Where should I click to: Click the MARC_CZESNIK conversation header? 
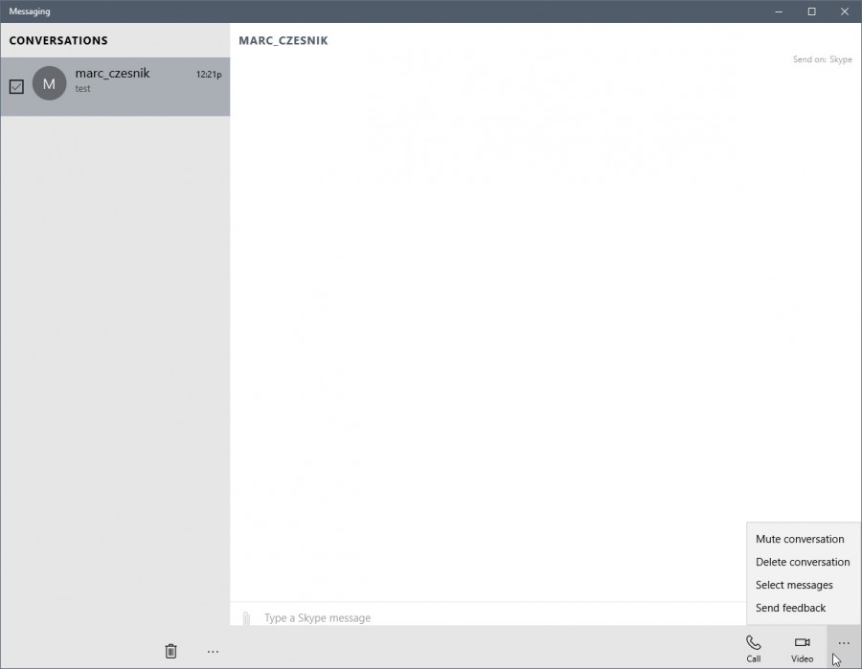point(284,40)
